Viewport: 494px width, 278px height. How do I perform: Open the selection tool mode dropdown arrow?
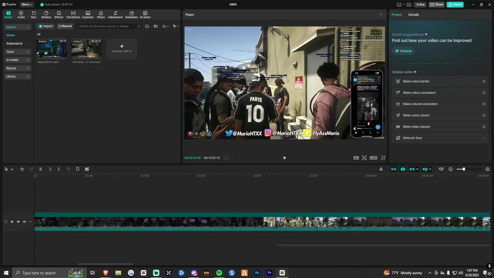coord(12,169)
